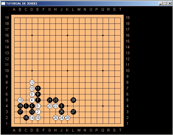Click white stone numbered 2

point(38,112)
